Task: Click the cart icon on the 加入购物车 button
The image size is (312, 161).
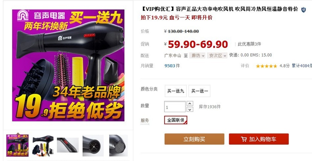Action: click(x=244, y=139)
